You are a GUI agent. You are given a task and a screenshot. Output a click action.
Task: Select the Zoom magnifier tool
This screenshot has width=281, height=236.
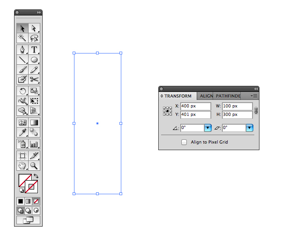coord(34,166)
